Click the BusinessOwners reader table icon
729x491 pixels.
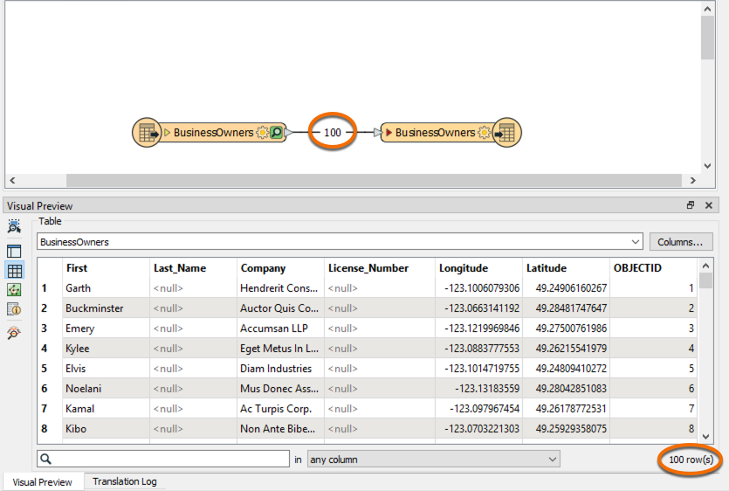[x=147, y=133]
